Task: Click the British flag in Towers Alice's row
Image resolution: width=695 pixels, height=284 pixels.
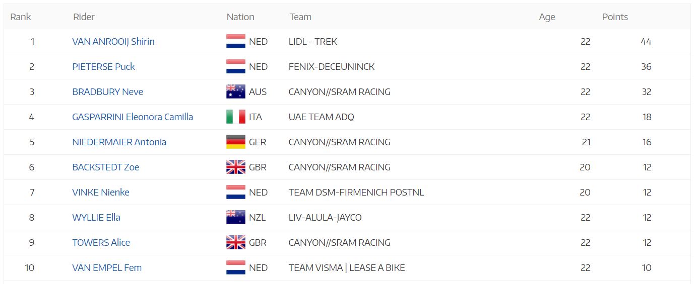Action: click(236, 242)
